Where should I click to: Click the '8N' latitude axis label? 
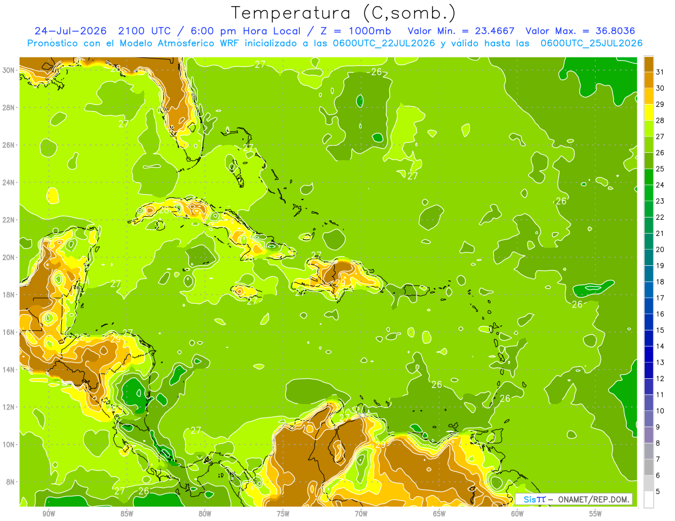click(x=11, y=482)
